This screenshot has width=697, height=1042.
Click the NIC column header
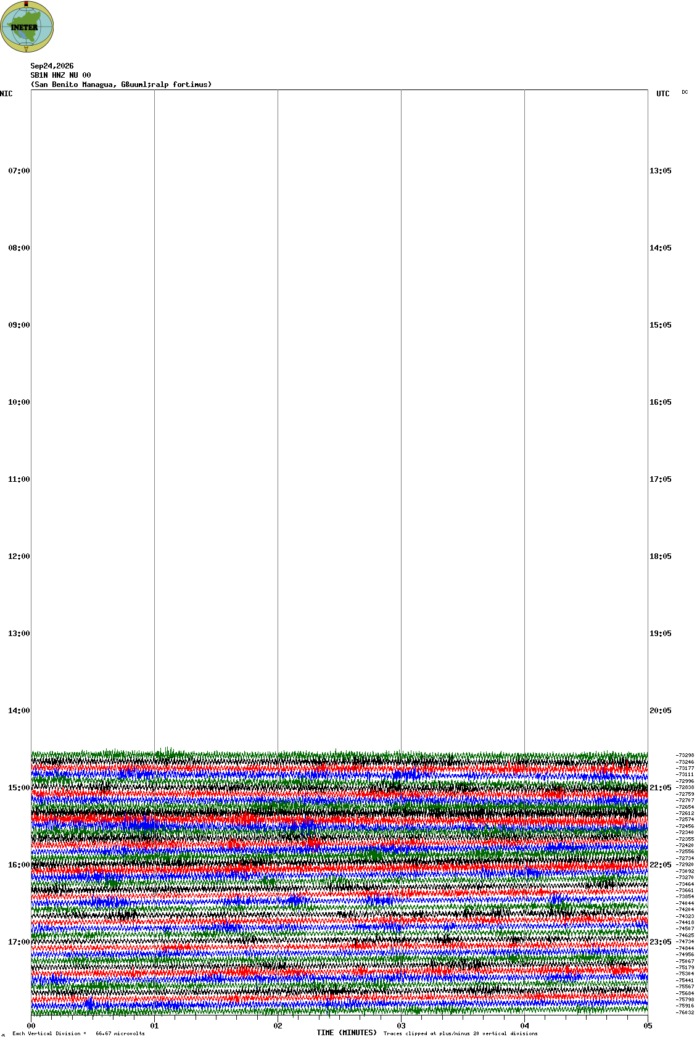point(6,94)
